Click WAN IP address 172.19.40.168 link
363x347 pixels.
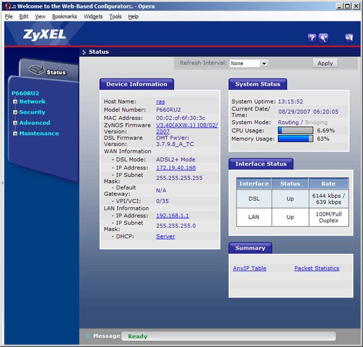point(176,167)
